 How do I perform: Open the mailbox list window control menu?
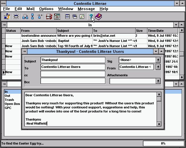[5, 84]
